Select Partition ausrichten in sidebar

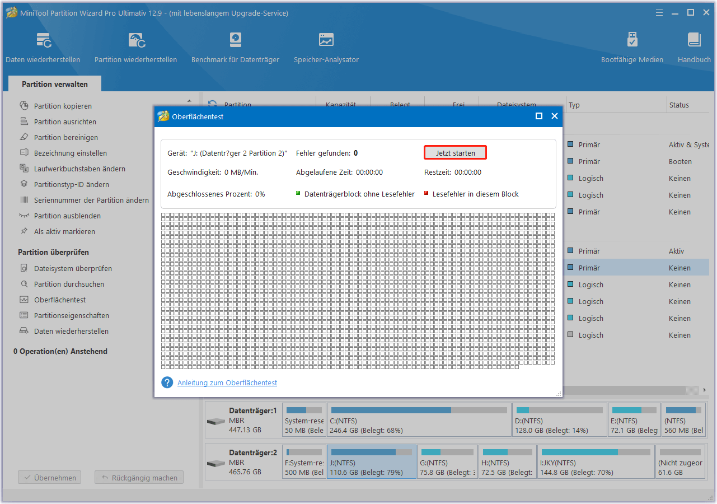point(65,122)
